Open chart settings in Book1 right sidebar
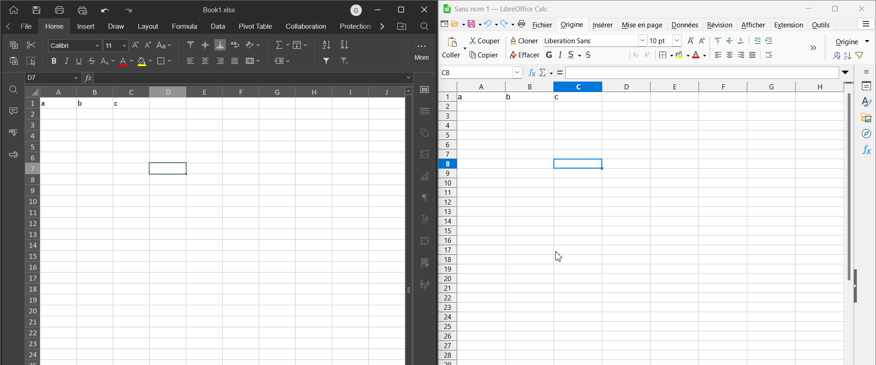 [425, 176]
